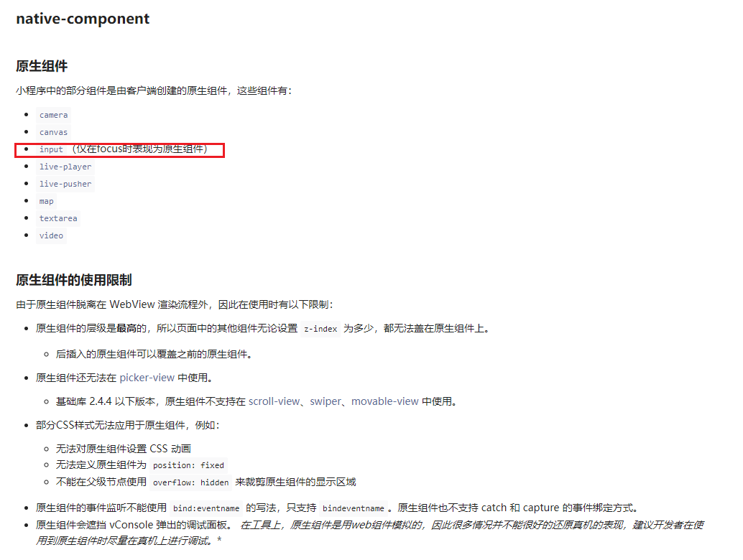Click the bindeventname code snippet
743x560 pixels.
tap(354, 508)
